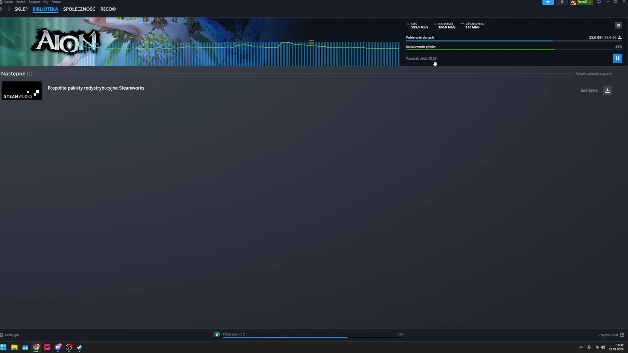Open the Znajomi menu

[34, 2]
